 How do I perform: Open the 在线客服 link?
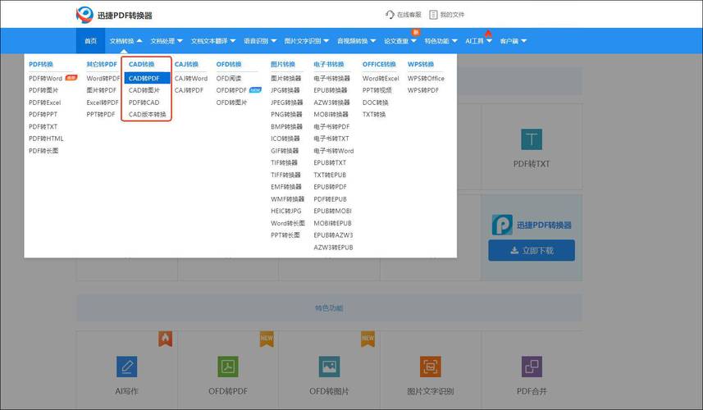click(x=409, y=15)
